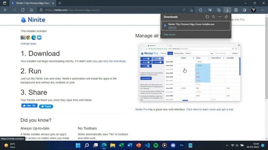This screenshot has height=150, width=268.
Task: Open browser Settings and more menu
Action: pos(263,10)
